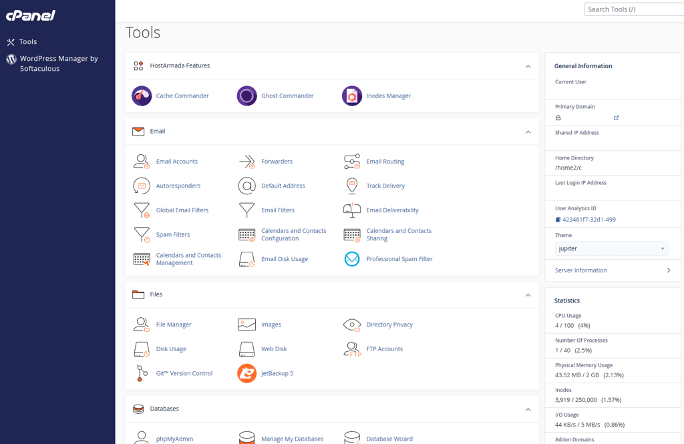Open the Email Routing icon
This screenshot has height=444, width=684.
coord(352,162)
